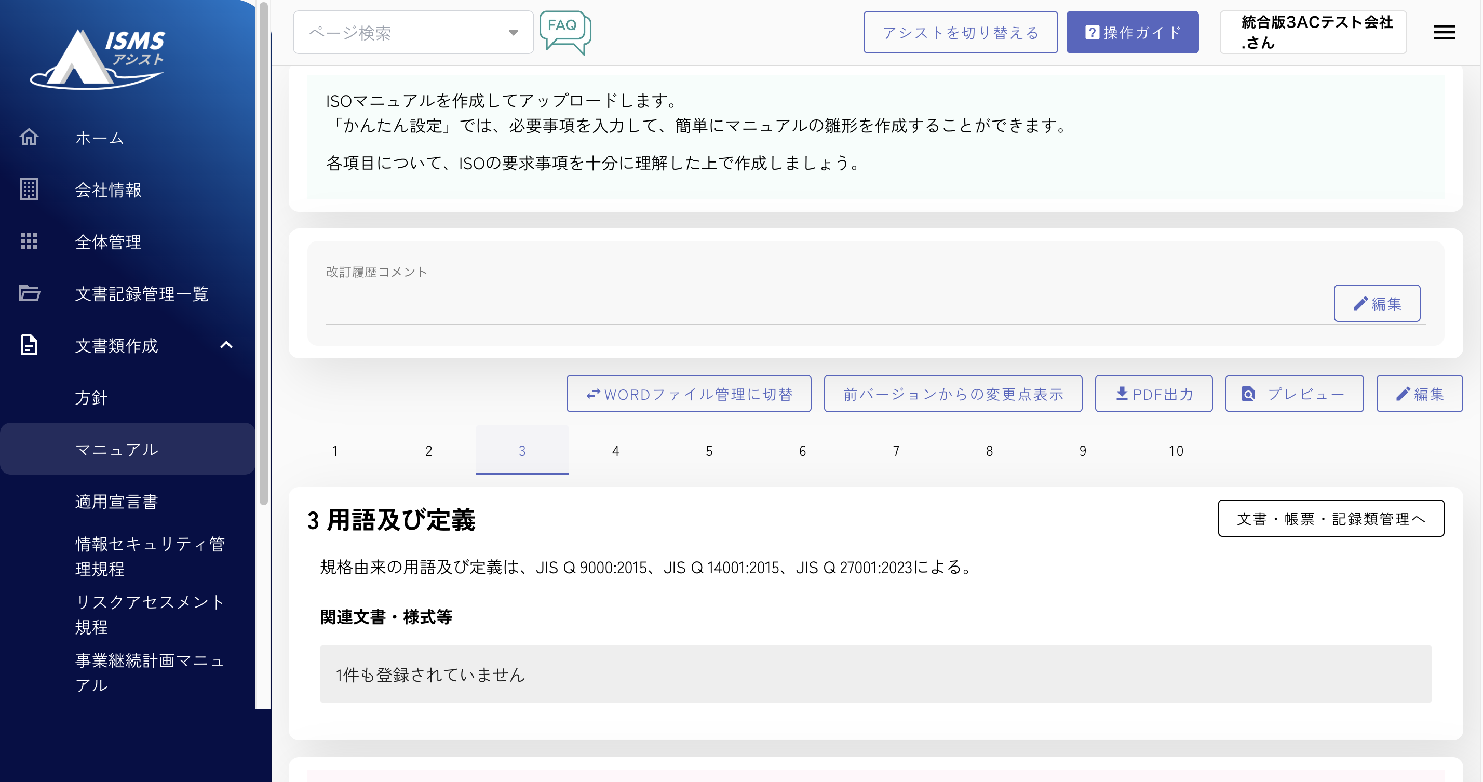Click the folder icon for 文書記録管理一覧
The width and height of the screenshot is (1483, 782).
point(29,293)
